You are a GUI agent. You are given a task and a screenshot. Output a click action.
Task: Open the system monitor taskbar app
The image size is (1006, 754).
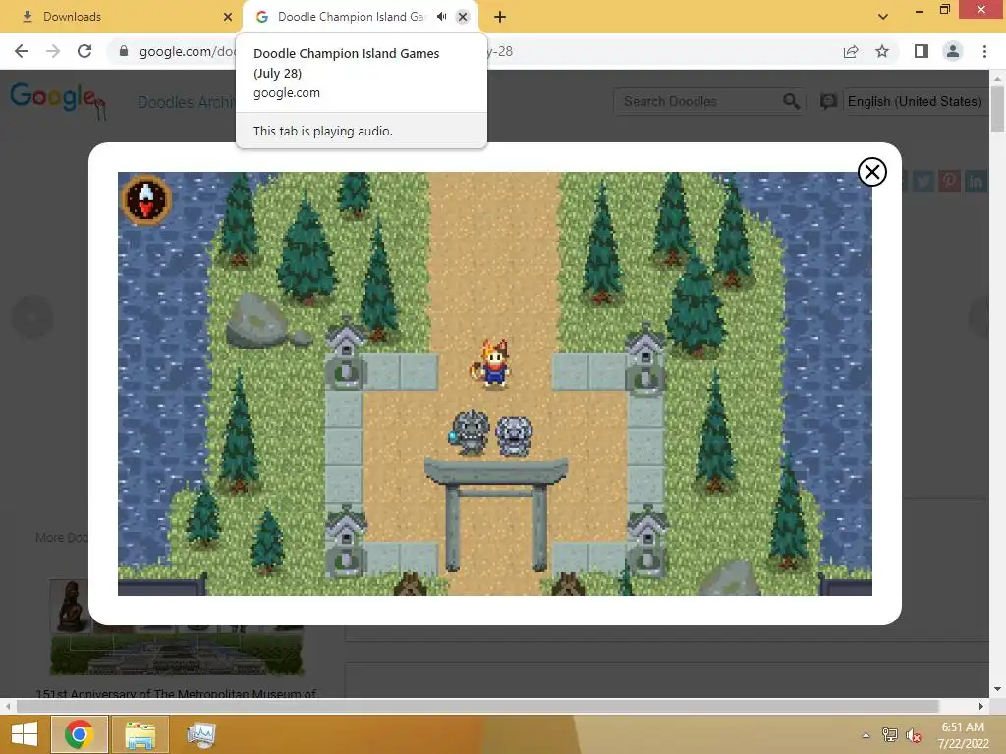coord(200,734)
